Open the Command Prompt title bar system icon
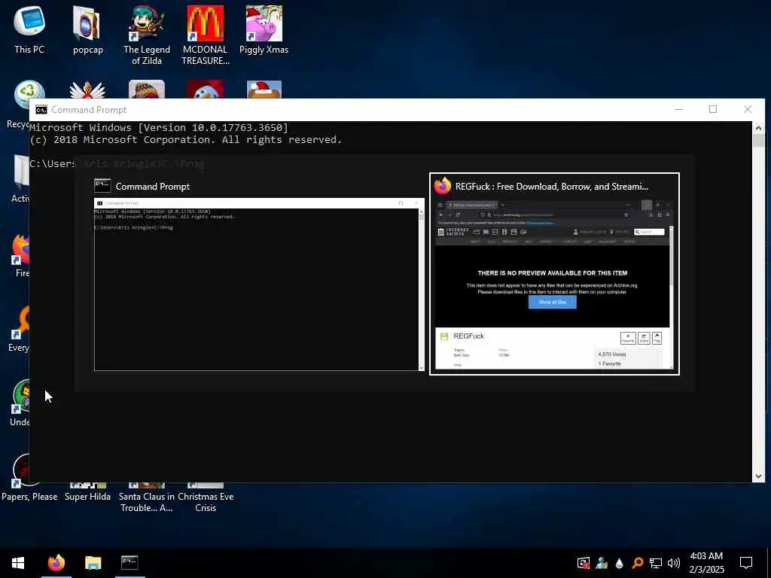This screenshot has height=578, width=771. tap(41, 110)
